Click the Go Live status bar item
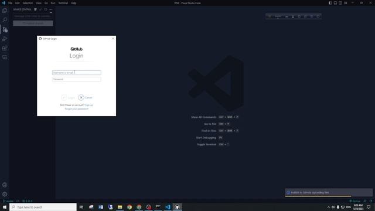Viewport: 375px width, 211px height. [355, 201]
